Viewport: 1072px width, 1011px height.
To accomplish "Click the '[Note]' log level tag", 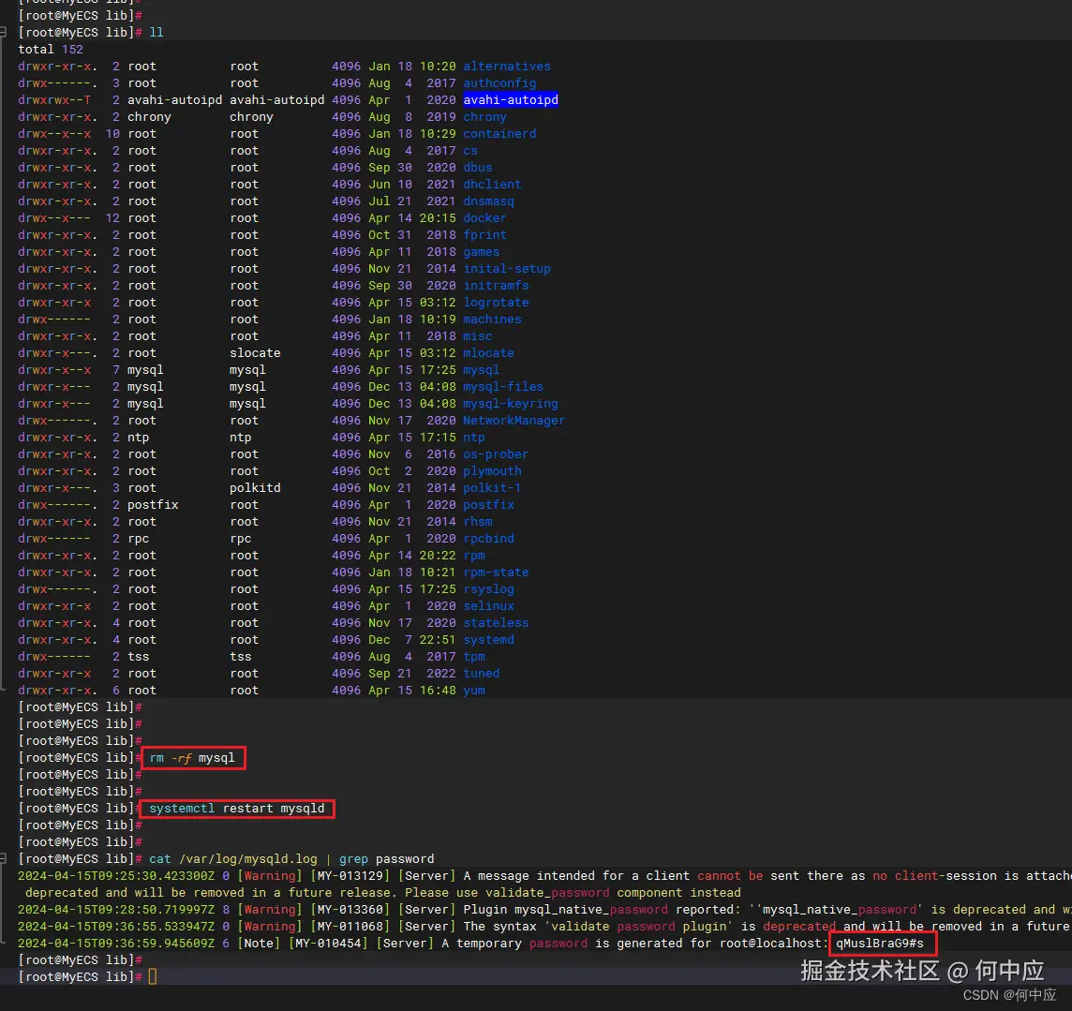I will 259,944.
